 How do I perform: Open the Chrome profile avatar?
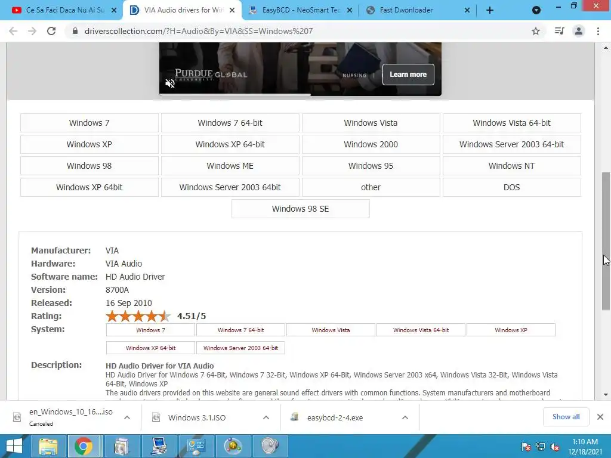coord(579,31)
